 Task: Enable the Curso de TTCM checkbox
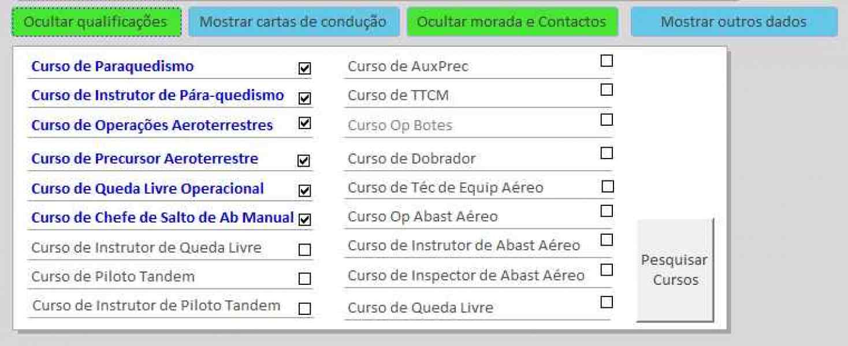(607, 89)
